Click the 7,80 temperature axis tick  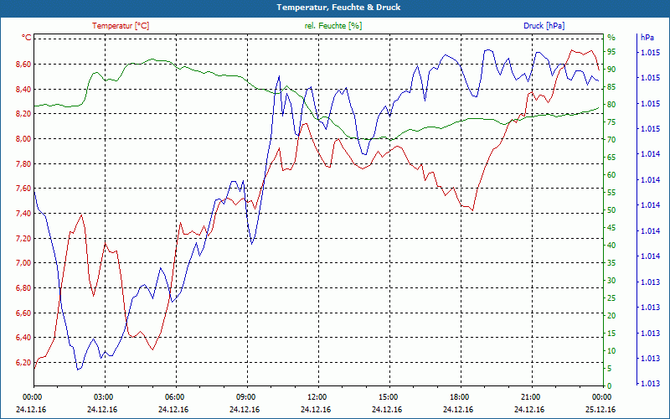[23, 163]
